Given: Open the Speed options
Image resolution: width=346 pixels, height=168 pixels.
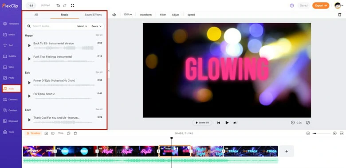Looking at the screenshot, I should pyautogui.click(x=191, y=15).
